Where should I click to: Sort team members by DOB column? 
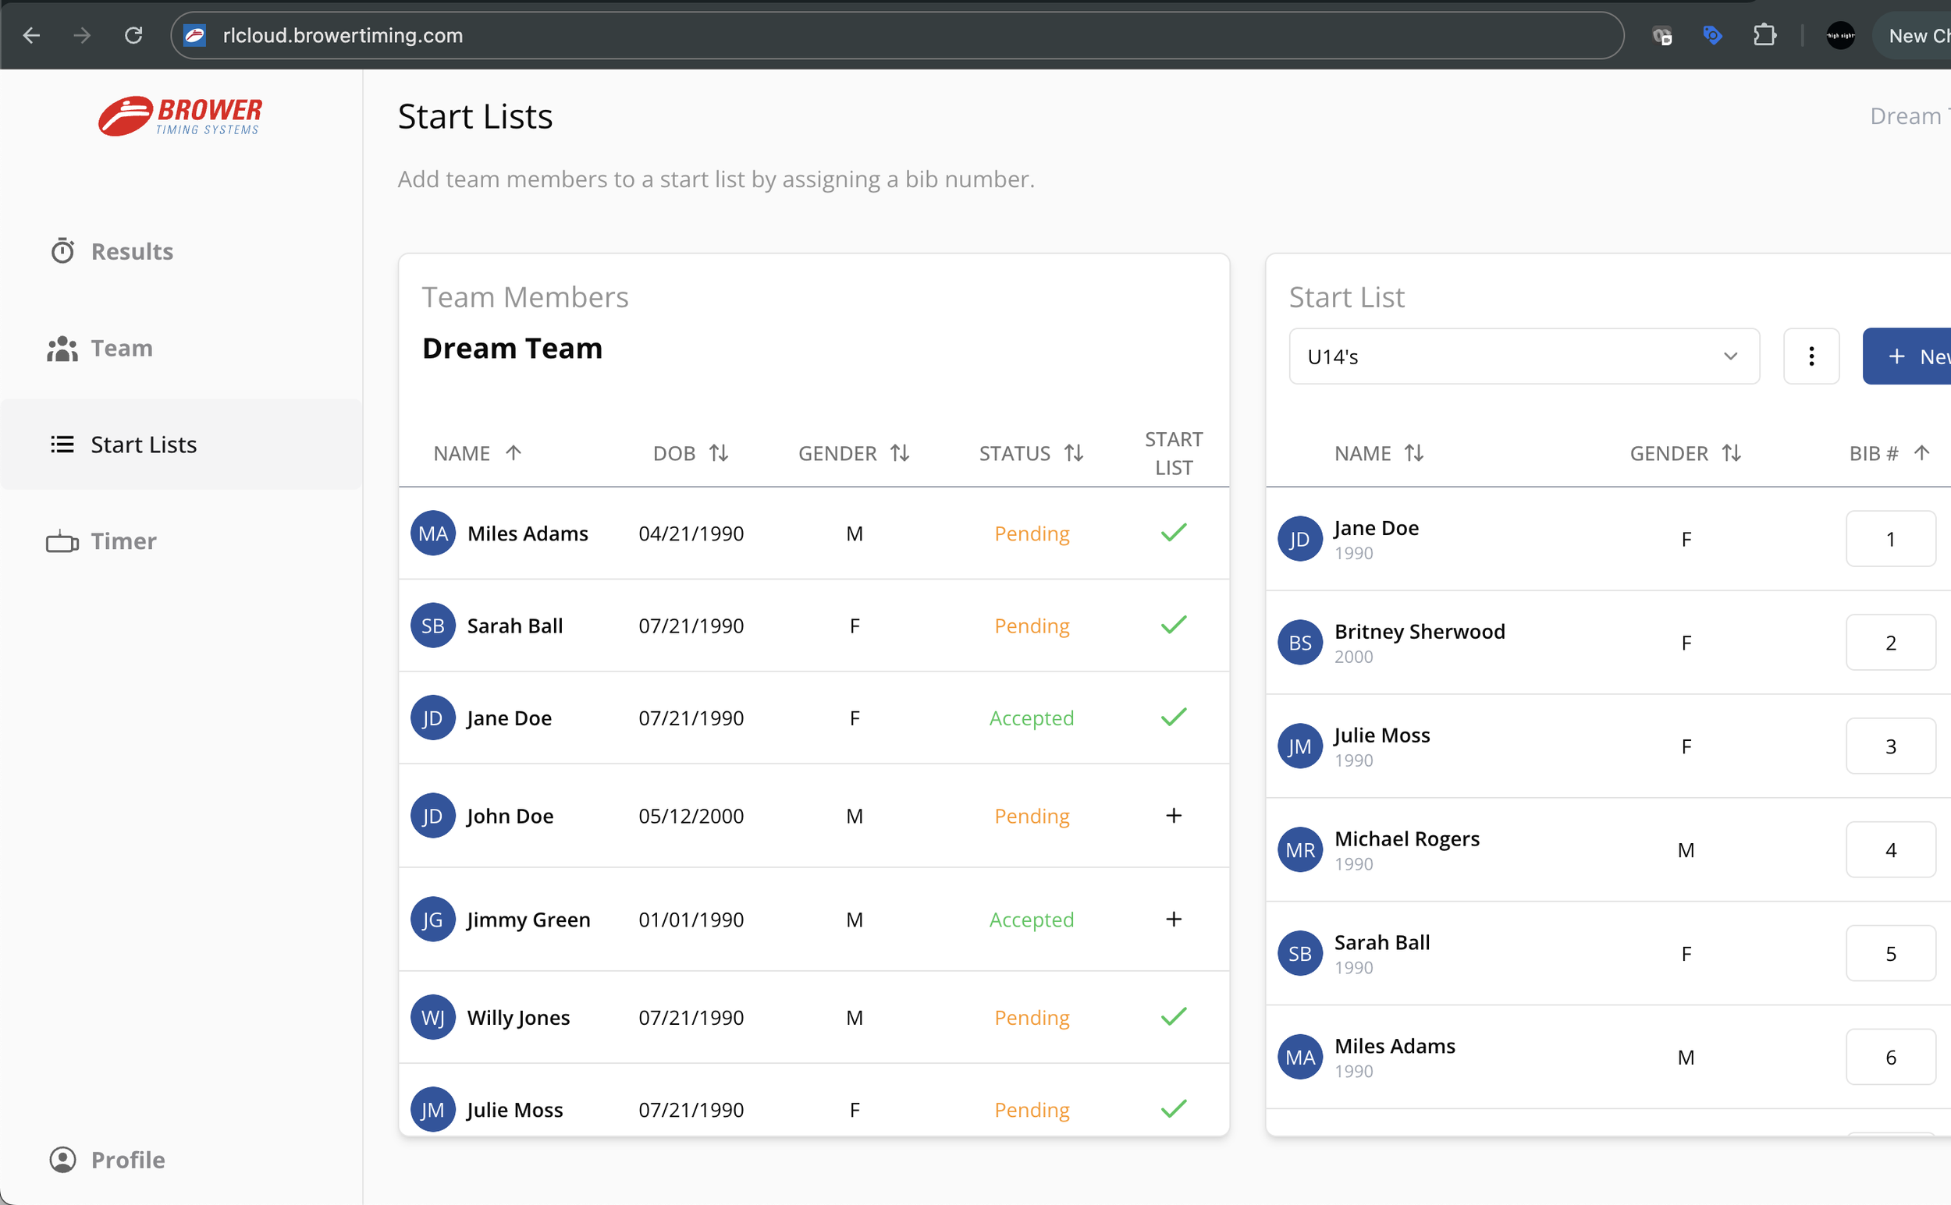pyautogui.click(x=691, y=453)
